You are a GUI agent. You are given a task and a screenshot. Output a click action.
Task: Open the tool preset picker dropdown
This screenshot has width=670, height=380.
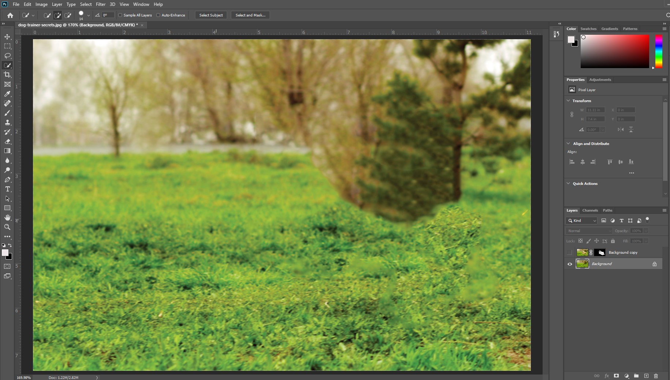coord(33,15)
